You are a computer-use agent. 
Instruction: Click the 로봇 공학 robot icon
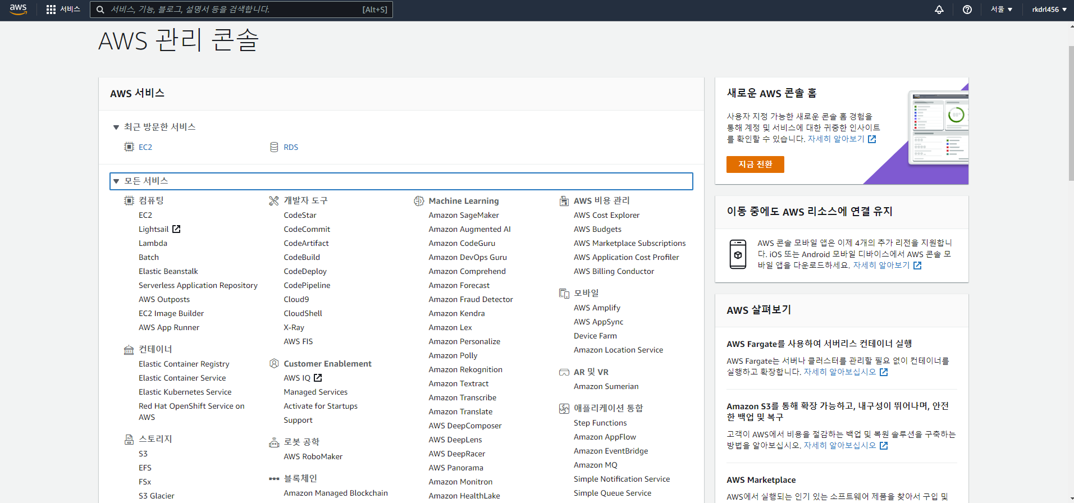point(274,442)
